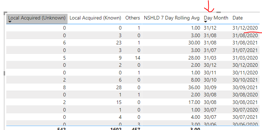Click rolling average value 36.00

(194, 87)
